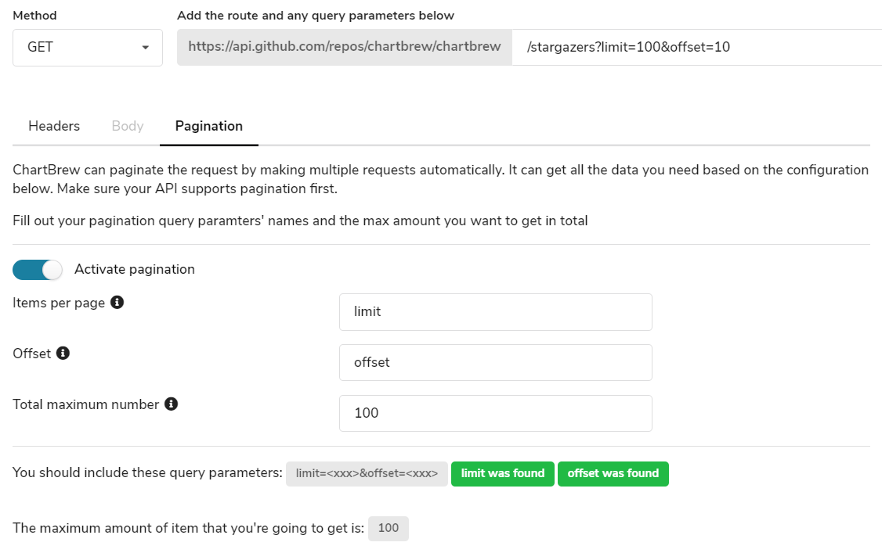Toggle the Activate pagination switch
882x553 pixels.
coord(37,270)
